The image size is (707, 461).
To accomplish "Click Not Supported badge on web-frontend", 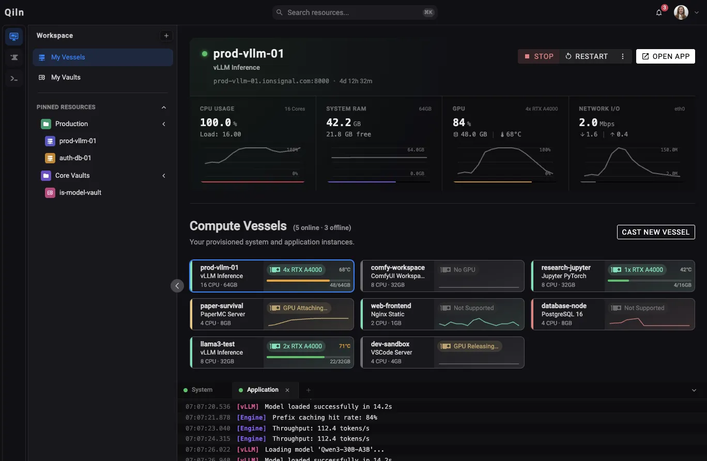I will click(467, 308).
